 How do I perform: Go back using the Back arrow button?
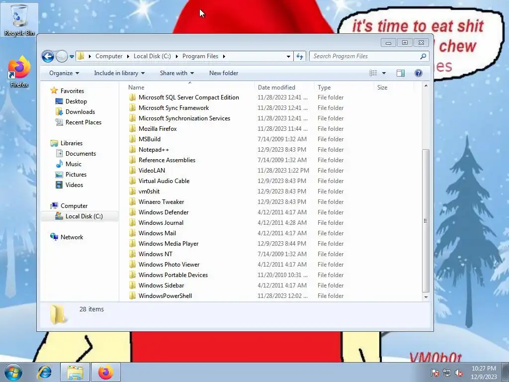48,57
